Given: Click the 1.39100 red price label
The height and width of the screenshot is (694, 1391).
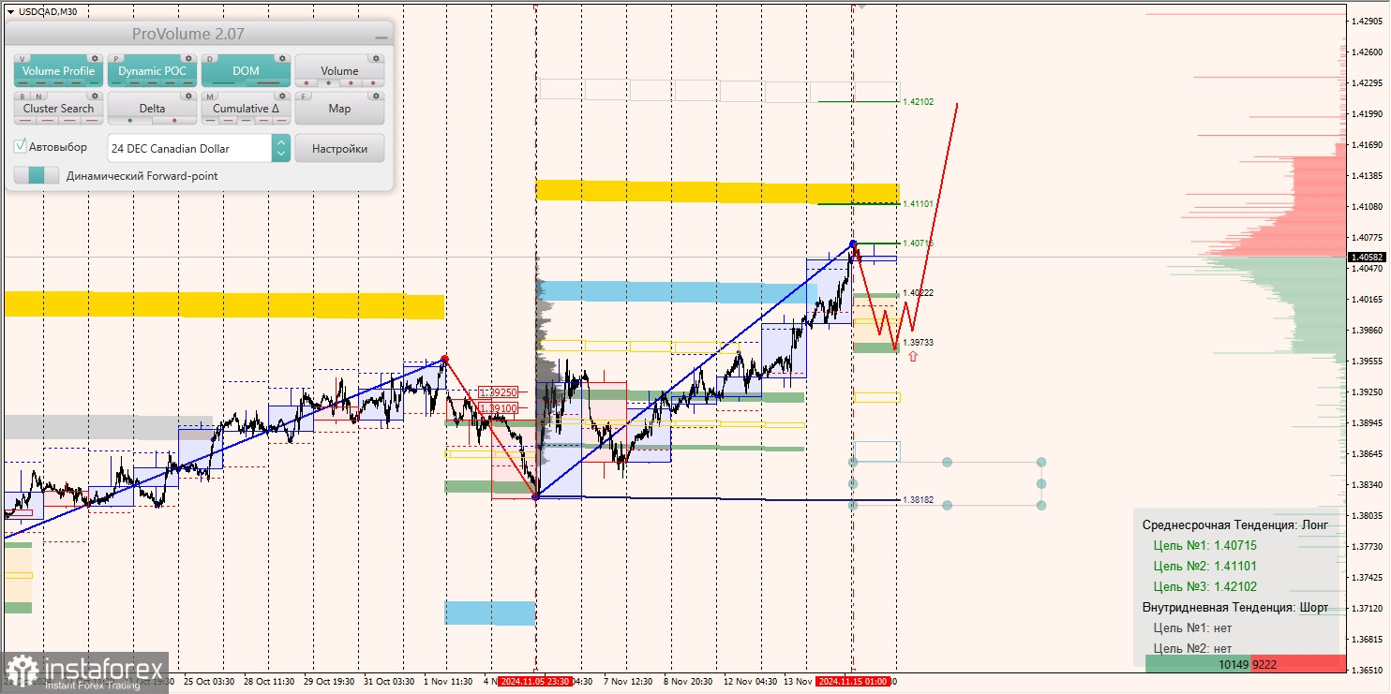Looking at the screenshot, I should (498, 408).
